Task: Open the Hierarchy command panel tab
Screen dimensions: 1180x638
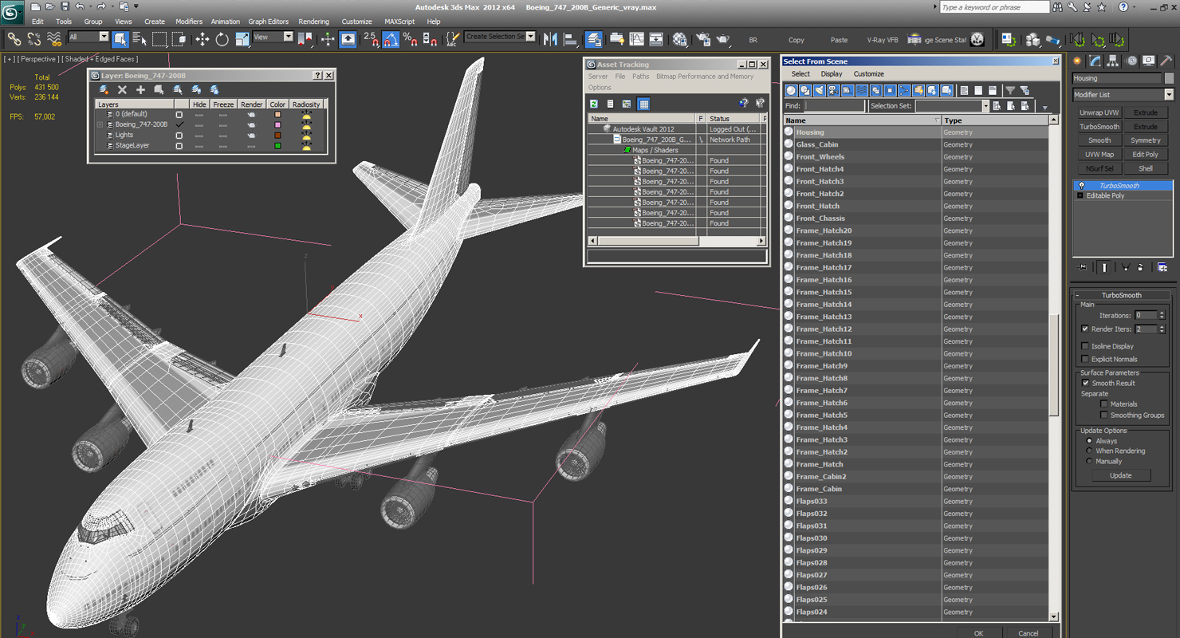Action: pos(1113,61)
